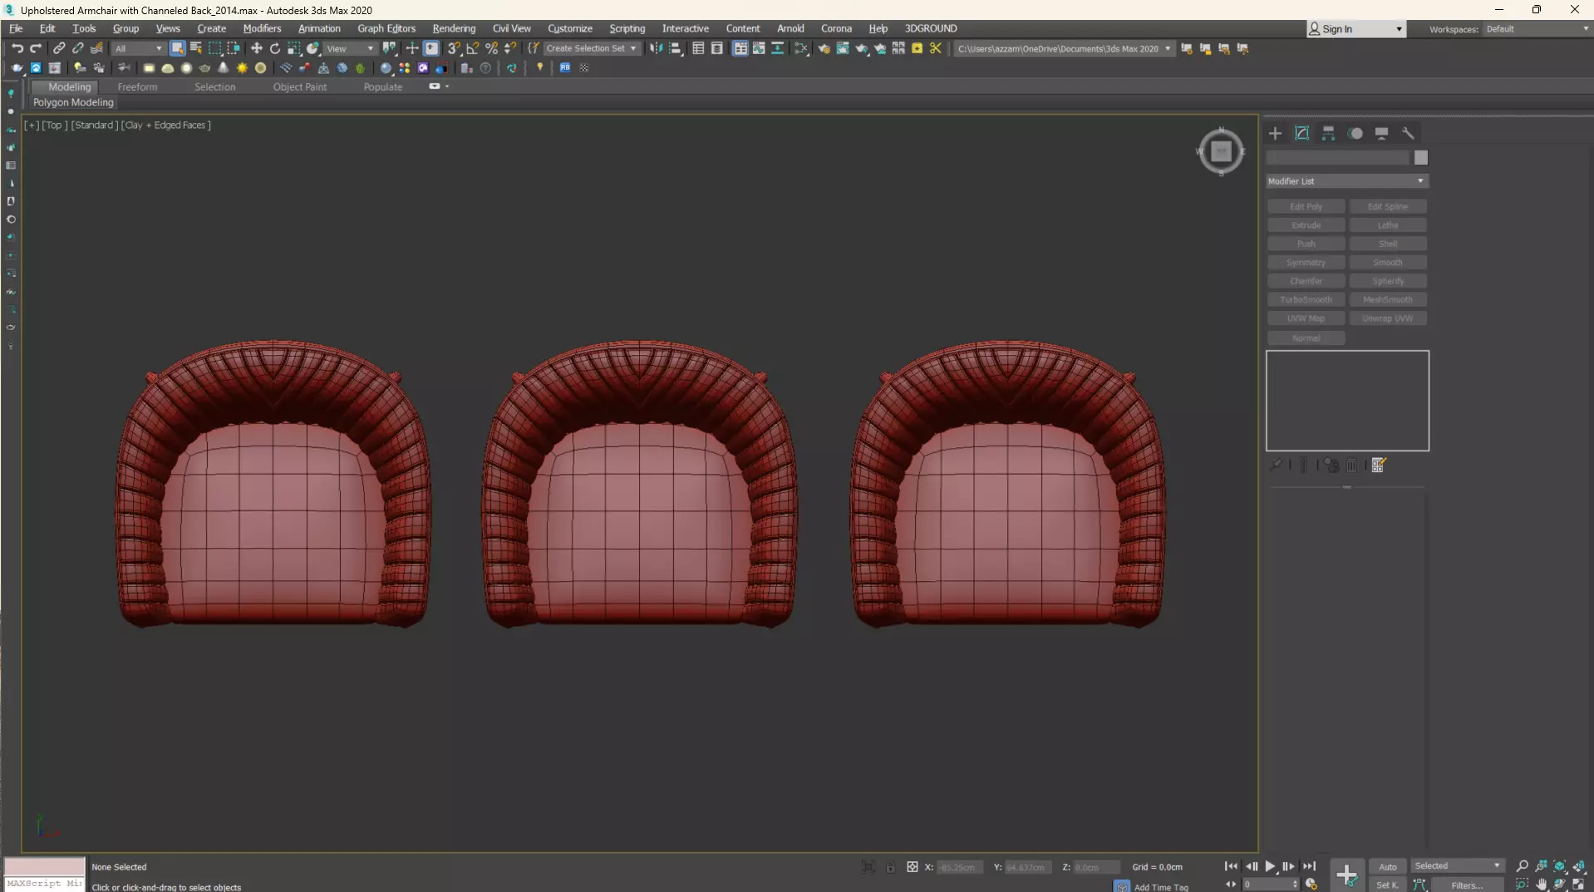The width and height of the screenshot is (1594, 892).
Task: Pick the Select and Rotate tool
Action: click(275, 48)
